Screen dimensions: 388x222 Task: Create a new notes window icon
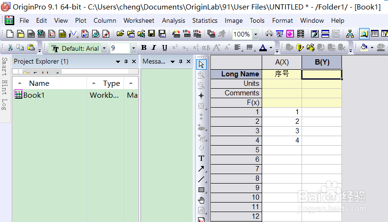tap(95, 34)
